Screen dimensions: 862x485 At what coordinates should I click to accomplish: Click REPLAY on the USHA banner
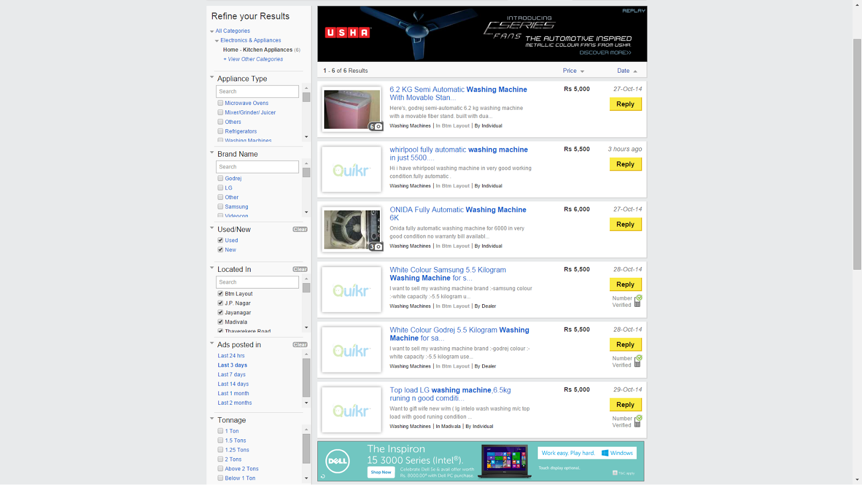(634, 11)
